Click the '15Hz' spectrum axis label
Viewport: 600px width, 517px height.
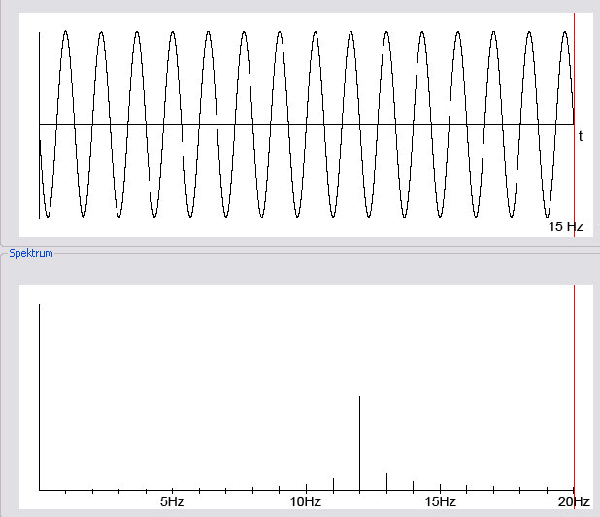coord(440,501)
